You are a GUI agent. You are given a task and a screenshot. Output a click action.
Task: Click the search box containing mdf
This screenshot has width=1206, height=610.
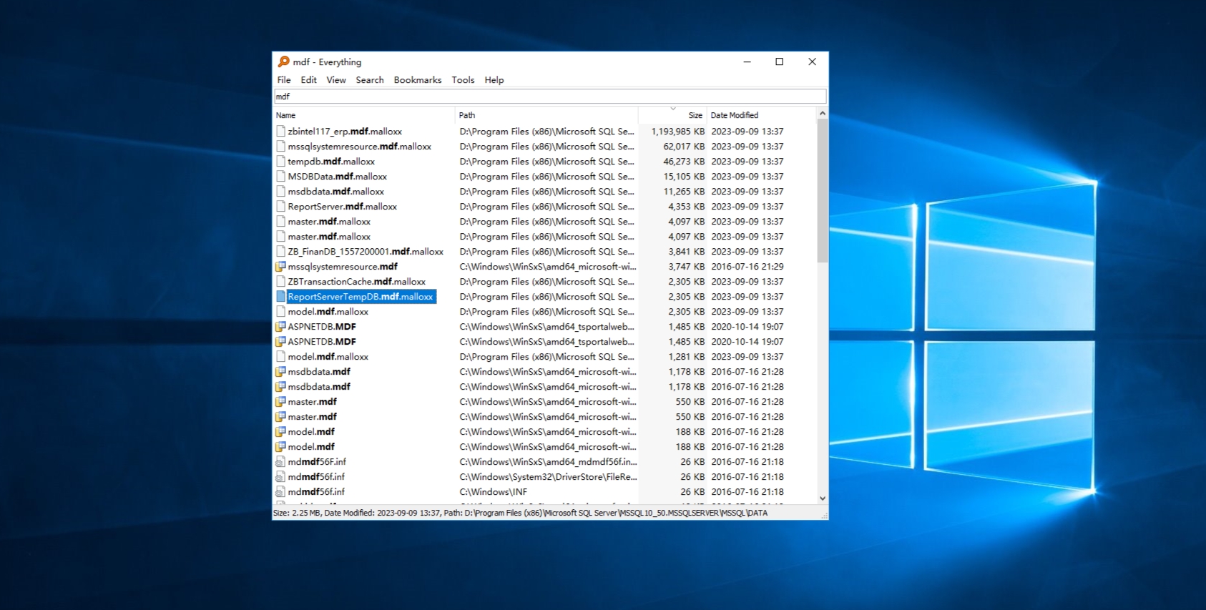click(x=549, y=97)
